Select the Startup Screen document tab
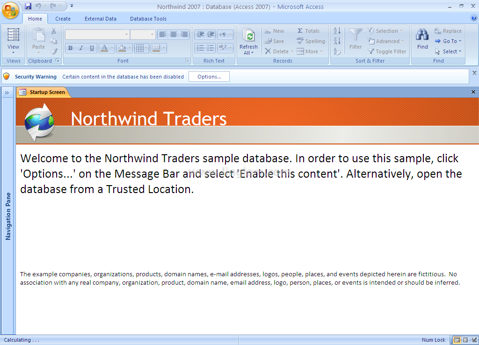 tap(44, 92)
